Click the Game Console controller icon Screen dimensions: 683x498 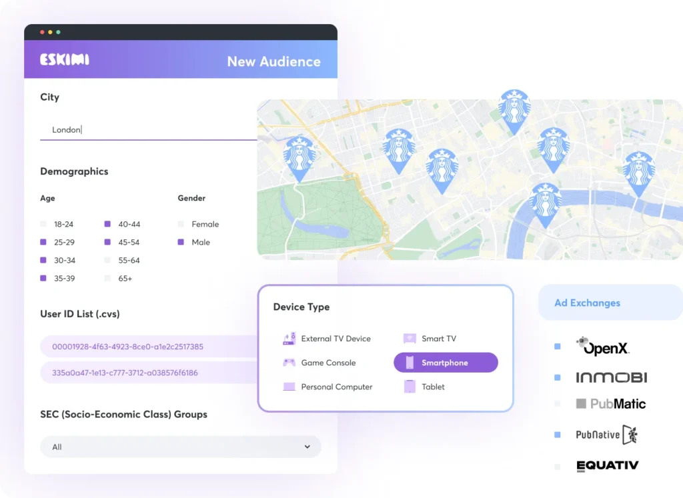click(x=289, y=362)
